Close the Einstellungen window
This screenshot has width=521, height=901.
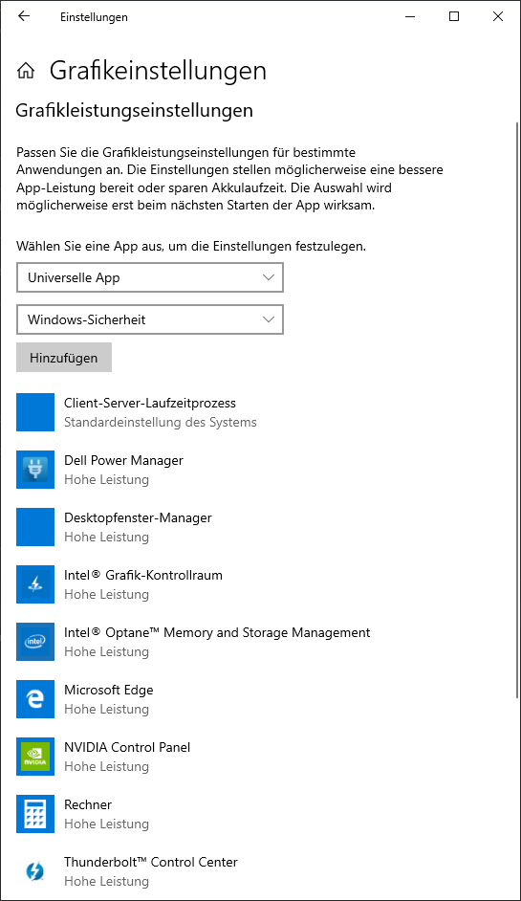tap(497, 16)
